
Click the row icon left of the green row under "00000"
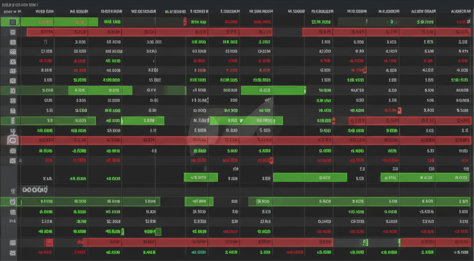coord(12,201)
